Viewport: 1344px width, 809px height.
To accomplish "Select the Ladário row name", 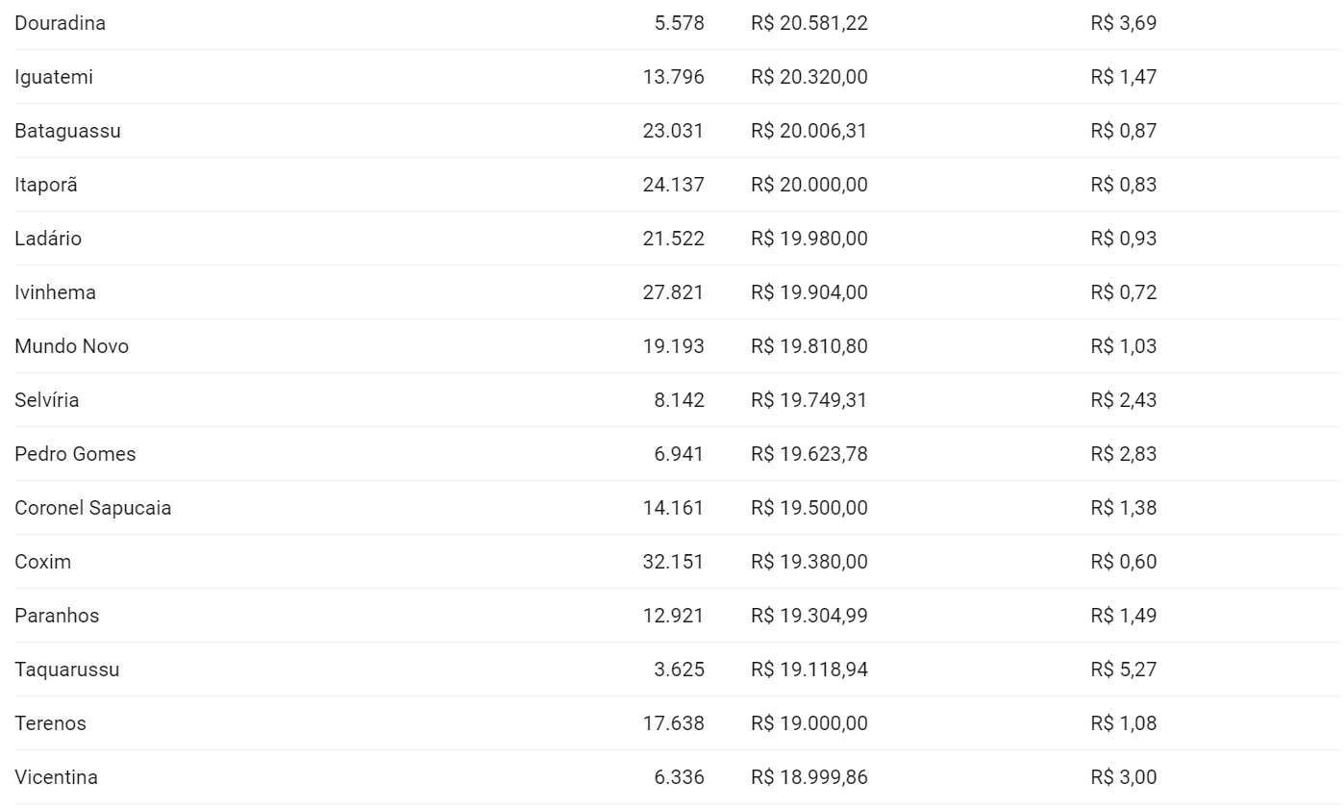I will 48,239.
